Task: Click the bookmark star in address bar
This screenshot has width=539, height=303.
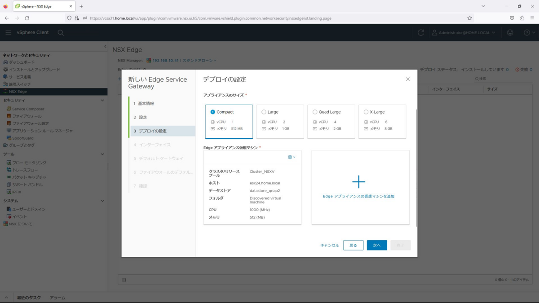Action: click(469, 18)
